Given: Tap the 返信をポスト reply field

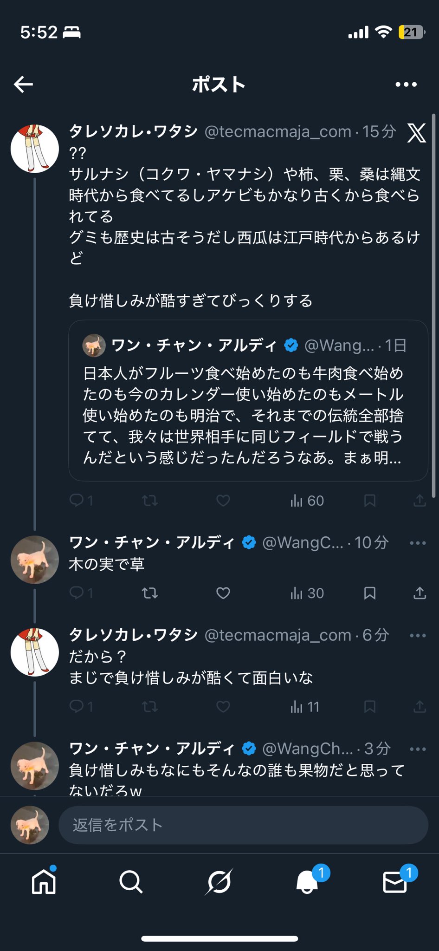Looking at the screenshot, I should click(x=243, y=825).
